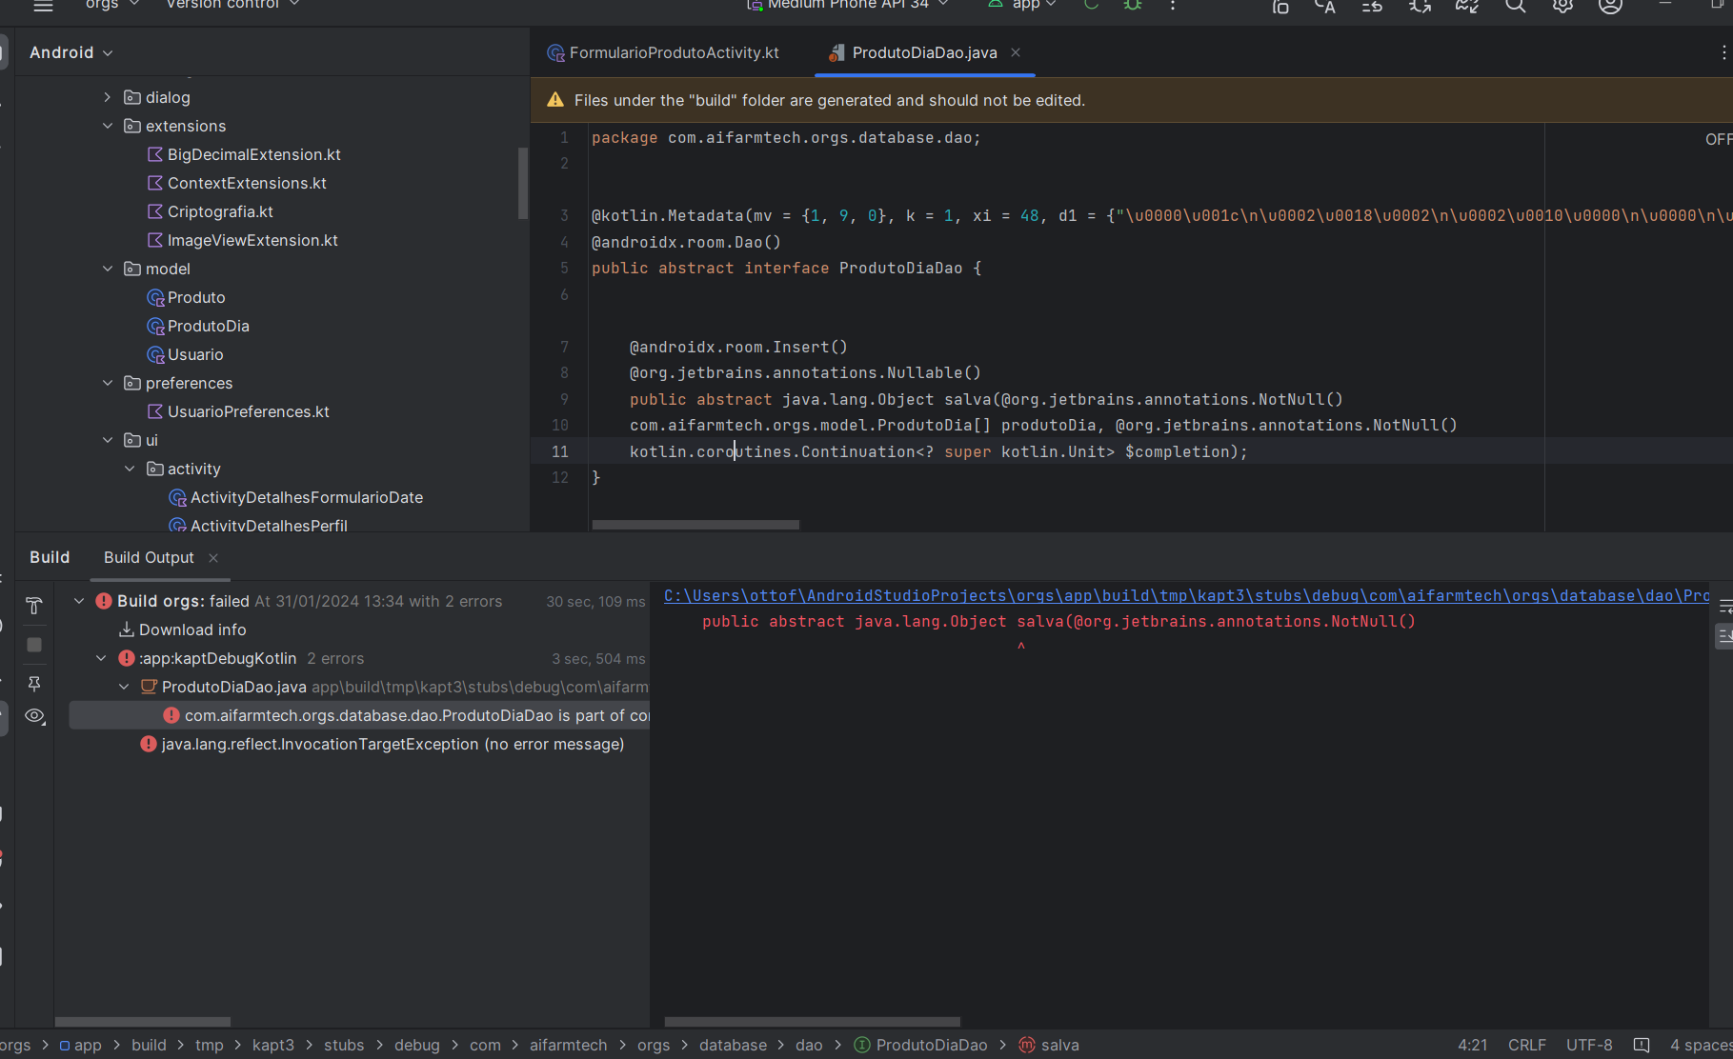Open Search Everywhere magnifier icon

(x=1515, y=6)
